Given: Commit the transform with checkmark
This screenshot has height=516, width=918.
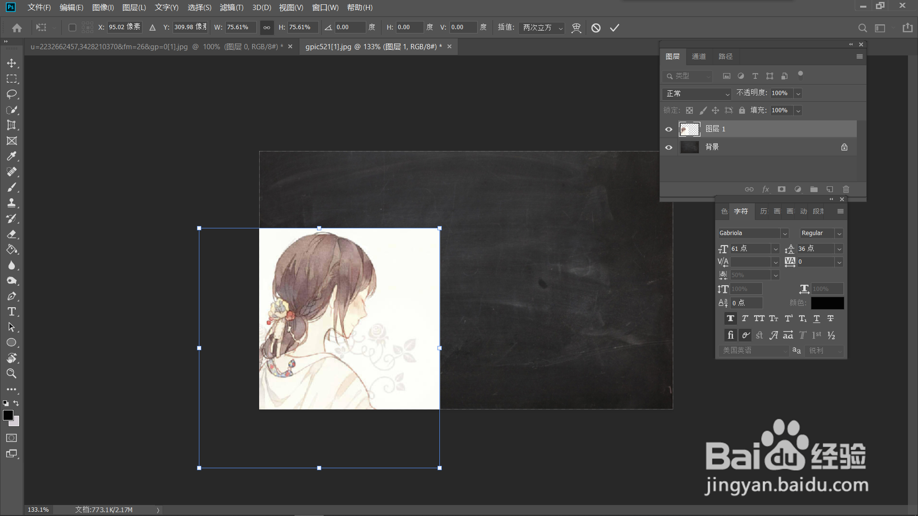Looking at the screenshot, I should click(x=614, y=28).
